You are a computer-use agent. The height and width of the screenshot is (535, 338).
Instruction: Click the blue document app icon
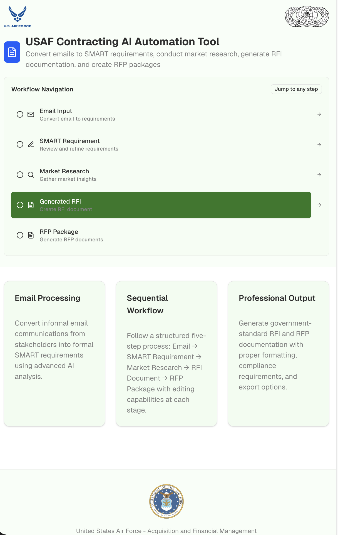[x=12, y=52]
